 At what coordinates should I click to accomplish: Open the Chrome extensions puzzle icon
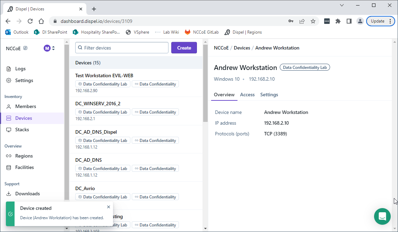click(338, 21)
